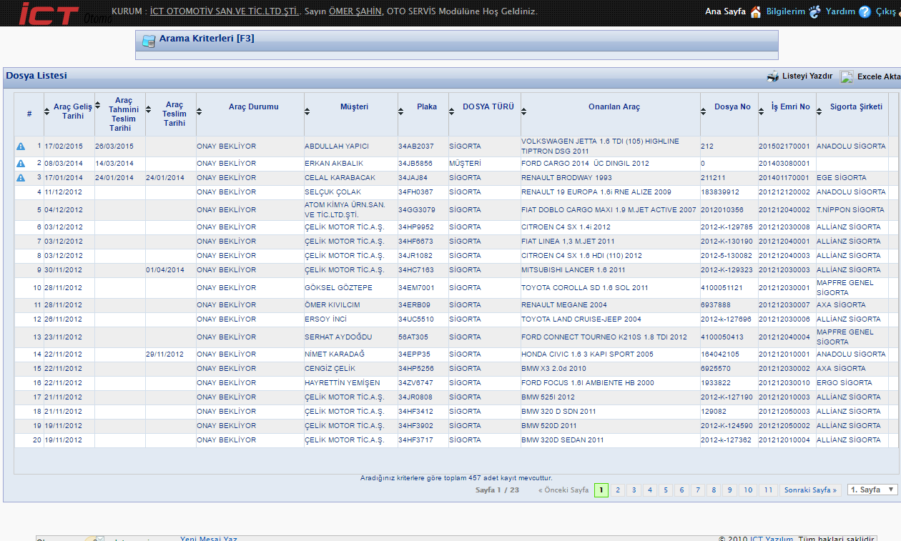Image resolution: width=901 pixels, height=541 pixels.
Task: Go to page 5 in pagination
Action: (x=665, y=490)
